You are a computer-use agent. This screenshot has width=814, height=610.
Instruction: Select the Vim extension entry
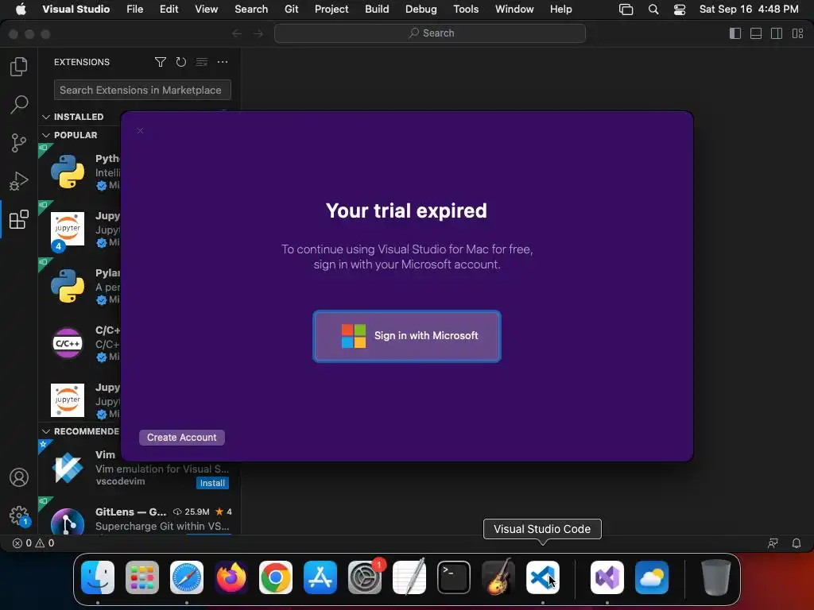139,468
